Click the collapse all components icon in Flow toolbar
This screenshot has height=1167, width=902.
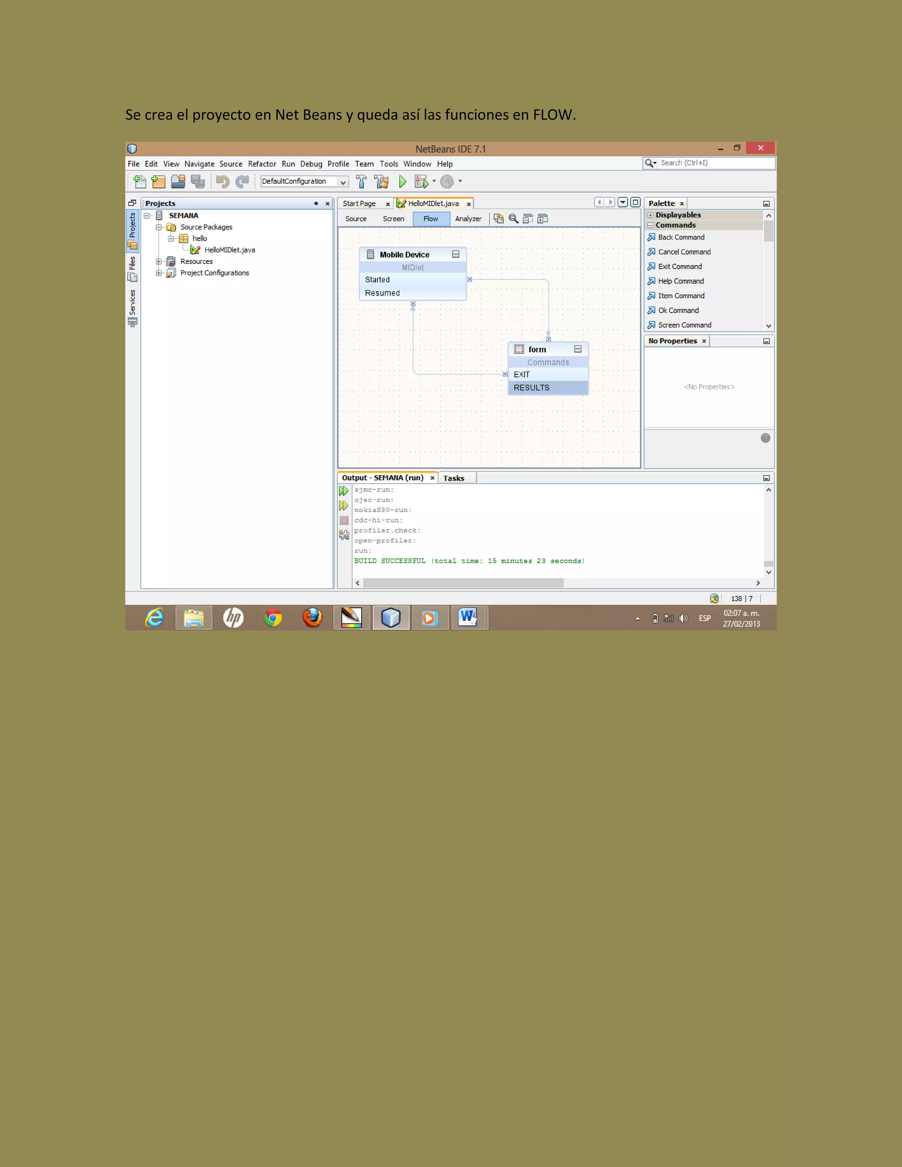[528, 218]
